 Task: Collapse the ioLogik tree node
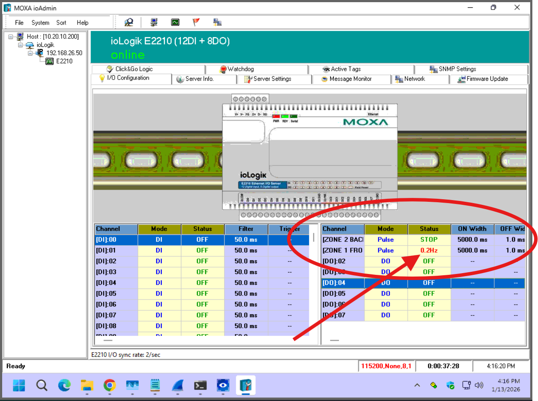point(20,45)
